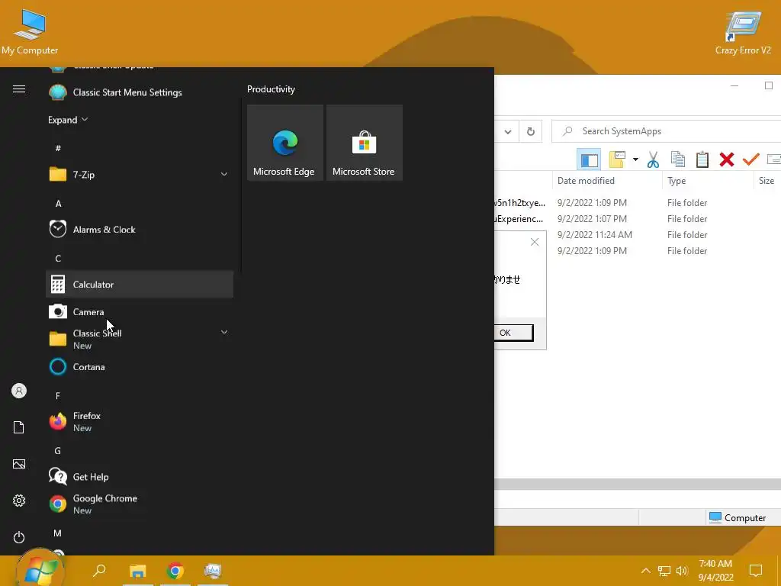
Task: Click the orange checkmark Properties icon
Action: pyautogui.click(x=751, y=159)
